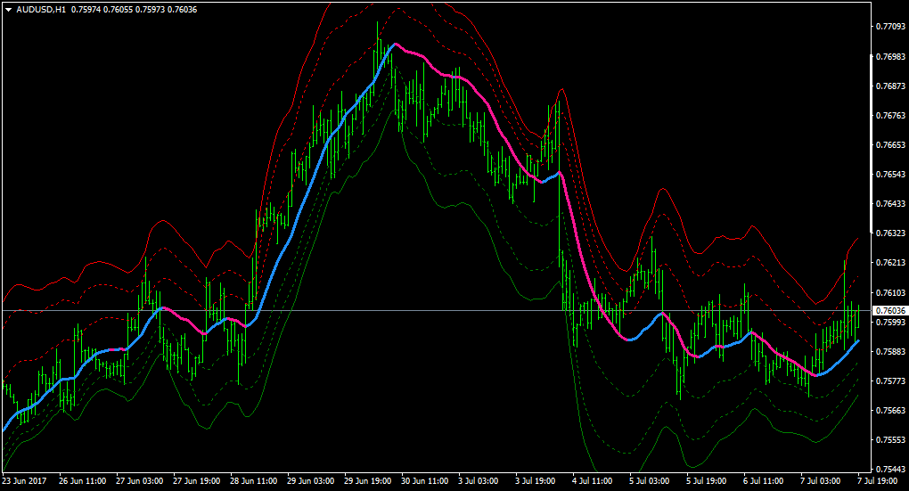Click price scale value 0.76653

(890, 145)
